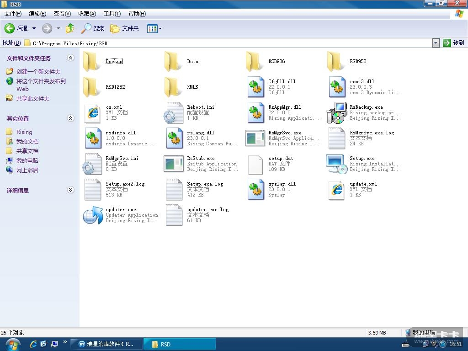468x351 pixels.
Task: Select the RsBackup.exe installer icon
Action: point(337,113)
